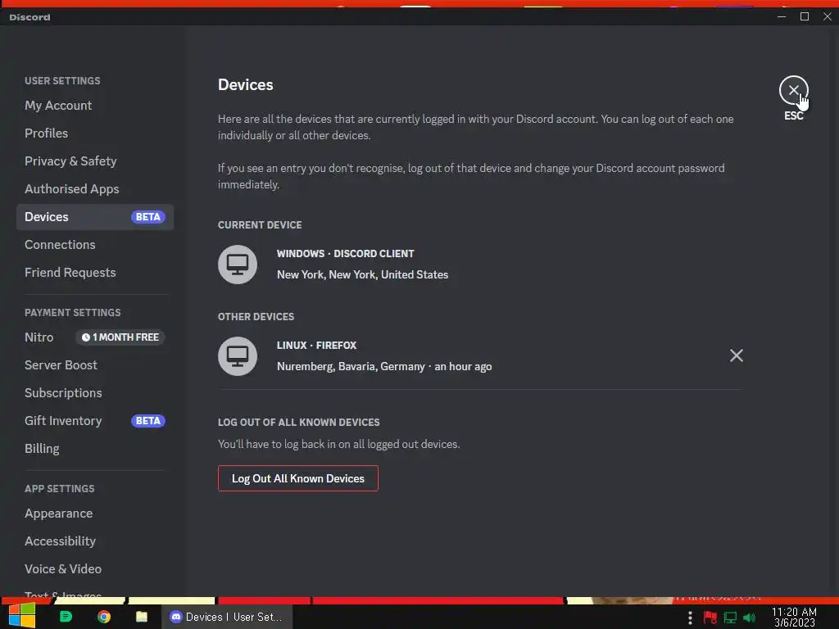Click the volume speaker tray icon
This screenshot has height=629, width=839.
(749, 618)
